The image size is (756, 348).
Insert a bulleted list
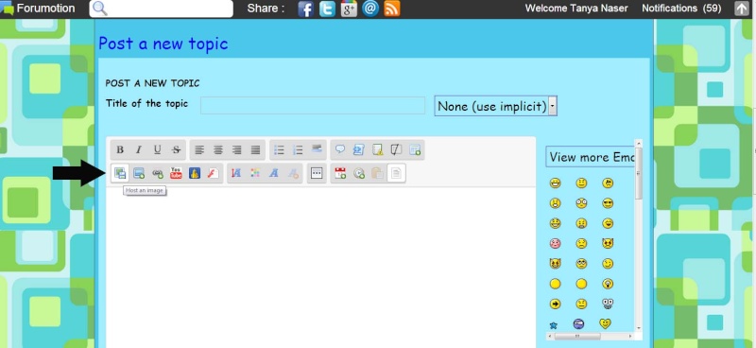pos(279,150)
